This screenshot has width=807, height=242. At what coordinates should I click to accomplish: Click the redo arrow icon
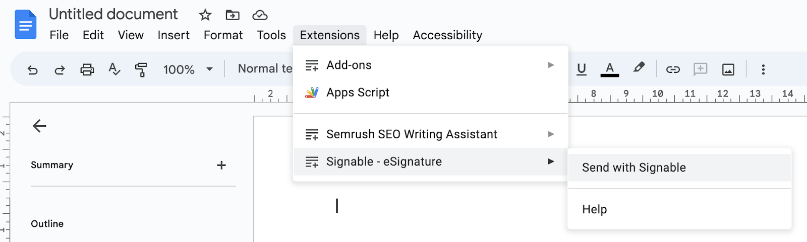click(60, 69)
